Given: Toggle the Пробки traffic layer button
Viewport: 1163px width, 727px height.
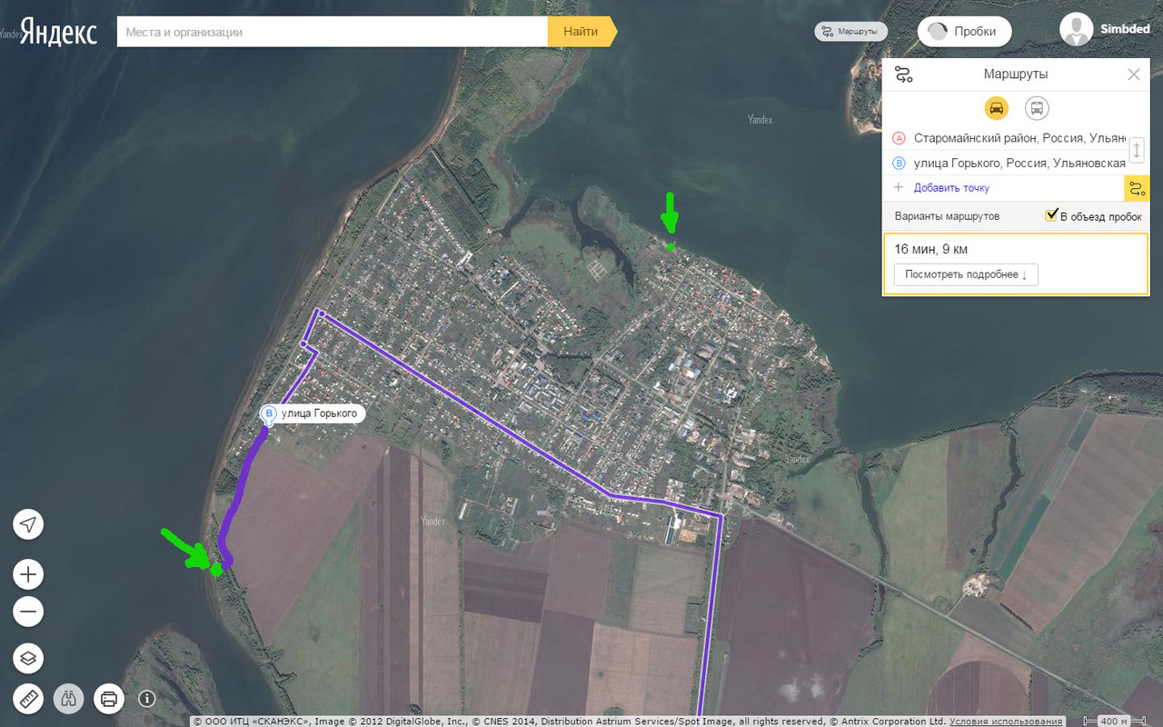Looking at the screenshot, I should tap(964, 31).
